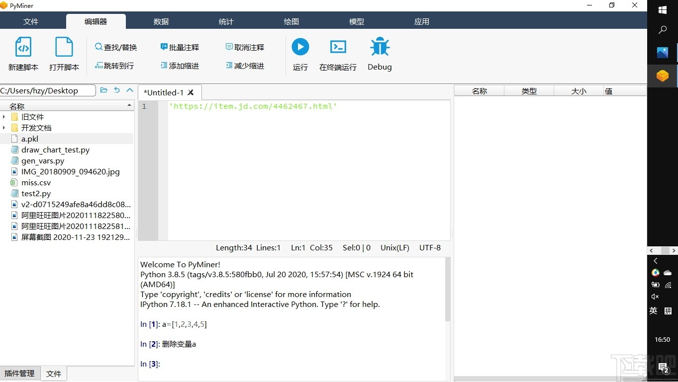Open the Windows search from the taskbar
678x382 pixels.
662,30
